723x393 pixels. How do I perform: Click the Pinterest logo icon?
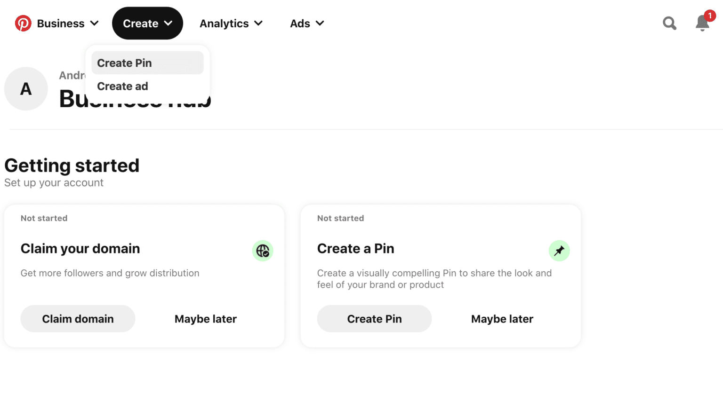pyautogui.click(x=23, y=23)
